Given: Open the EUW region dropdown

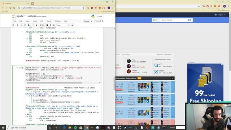Looking at the screenshot, I should tap(156, 20).
